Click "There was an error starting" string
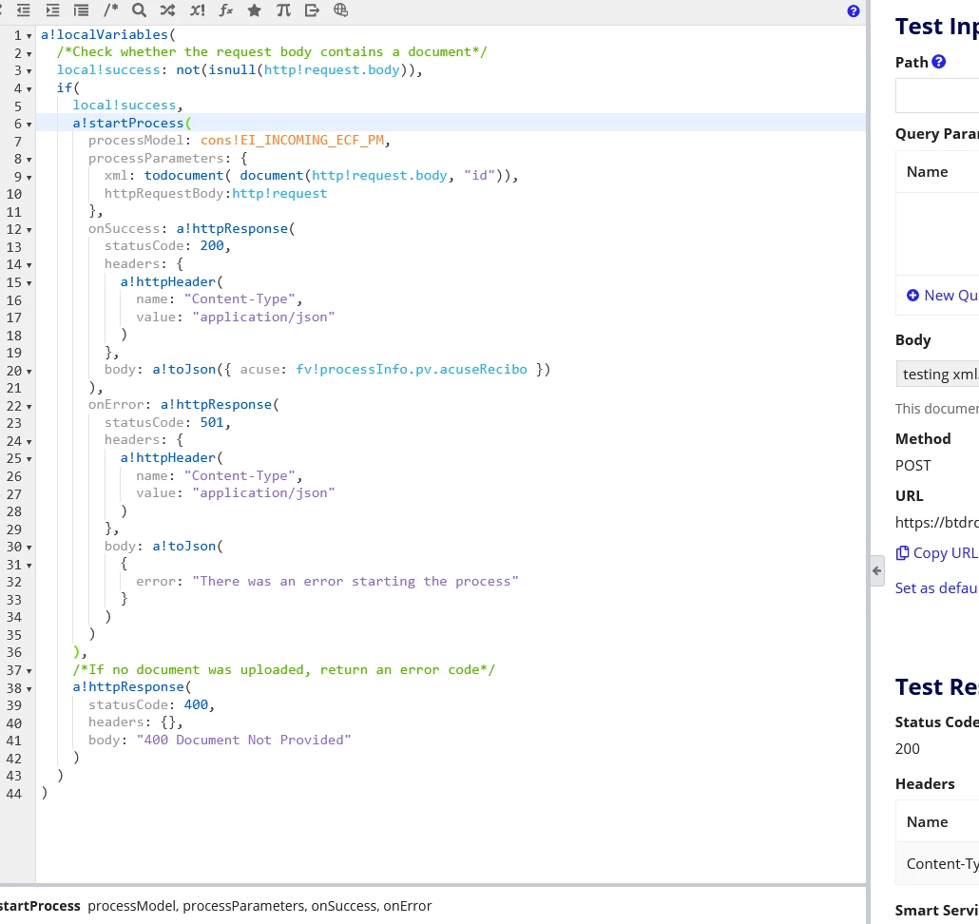Viewport: 979px width, 924px height. (355, 581)
